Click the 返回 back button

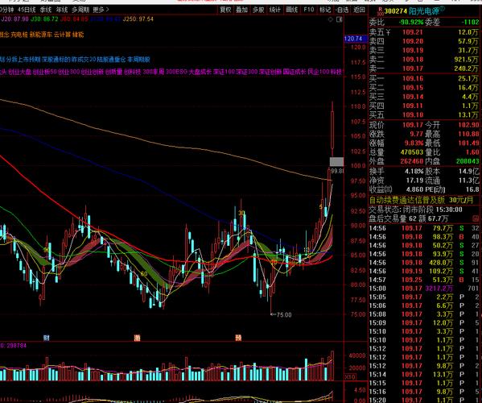359,10
